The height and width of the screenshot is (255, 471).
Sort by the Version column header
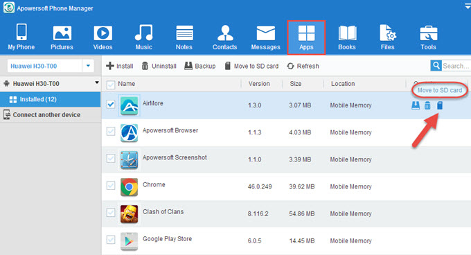[259, 84]
